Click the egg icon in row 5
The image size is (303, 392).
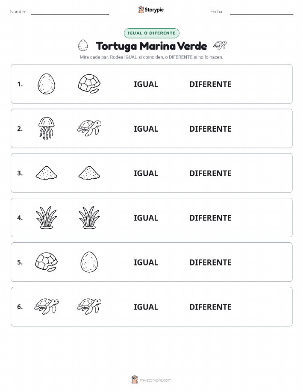click(x=89, y=262)
